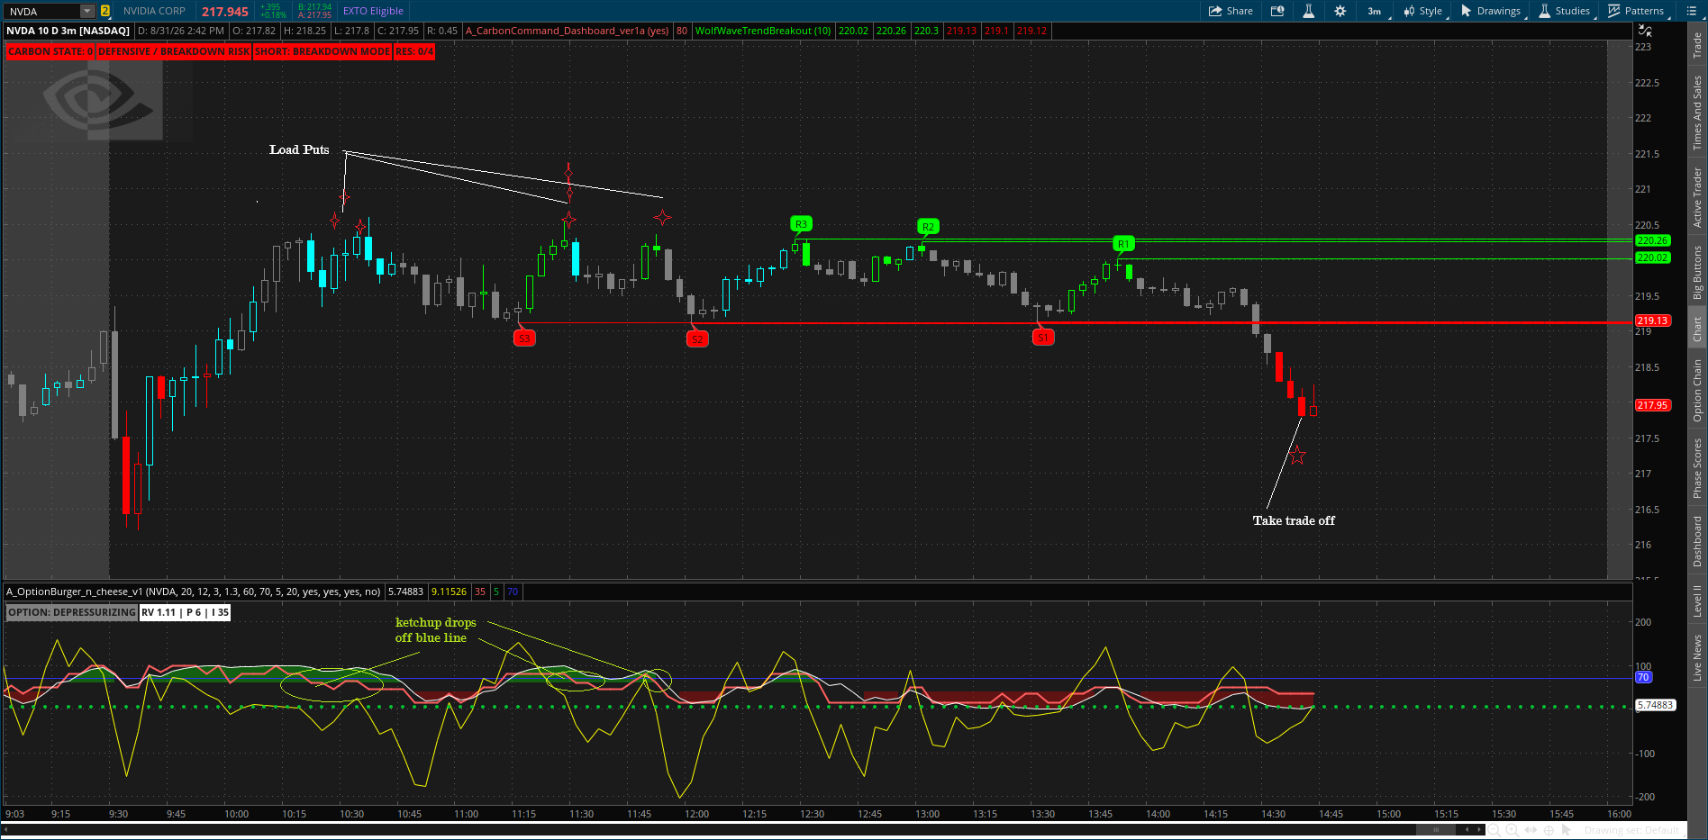Click the EXTO Eligible label
The width and height of the screenshot is (1708, 840).
(x=373, y=11)
